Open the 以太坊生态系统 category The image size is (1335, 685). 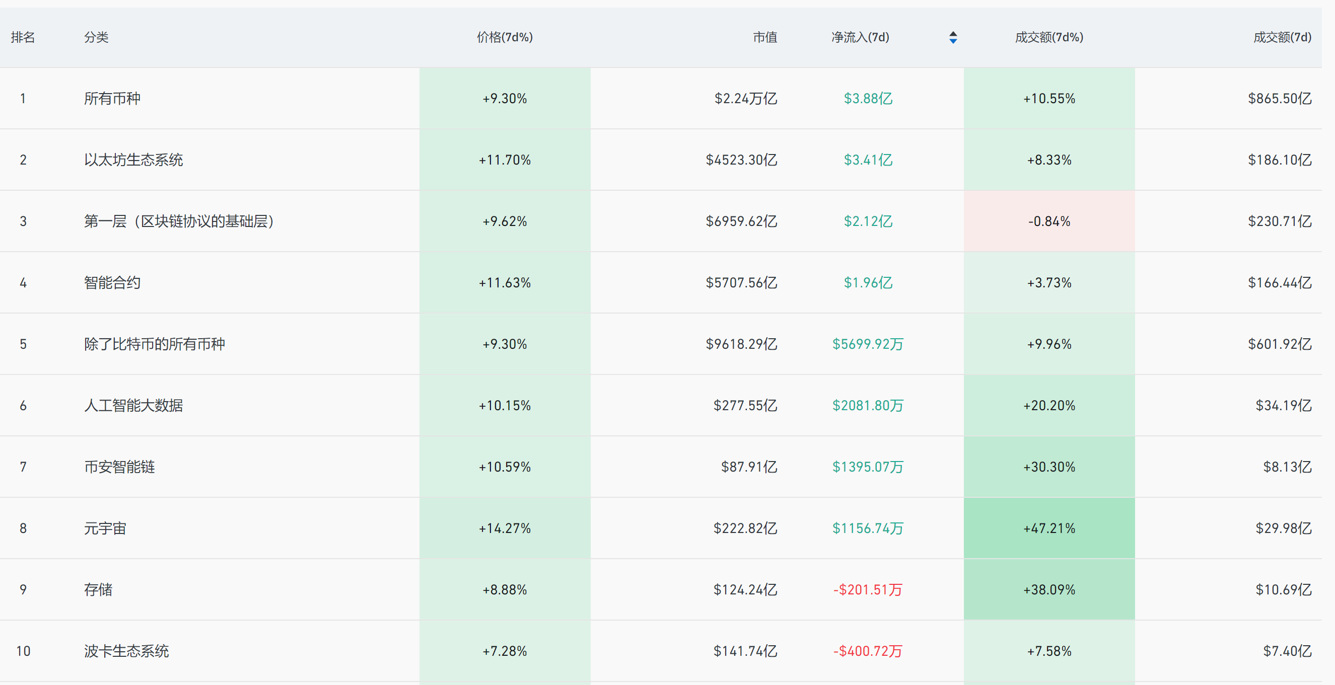(x=133, y=160)
